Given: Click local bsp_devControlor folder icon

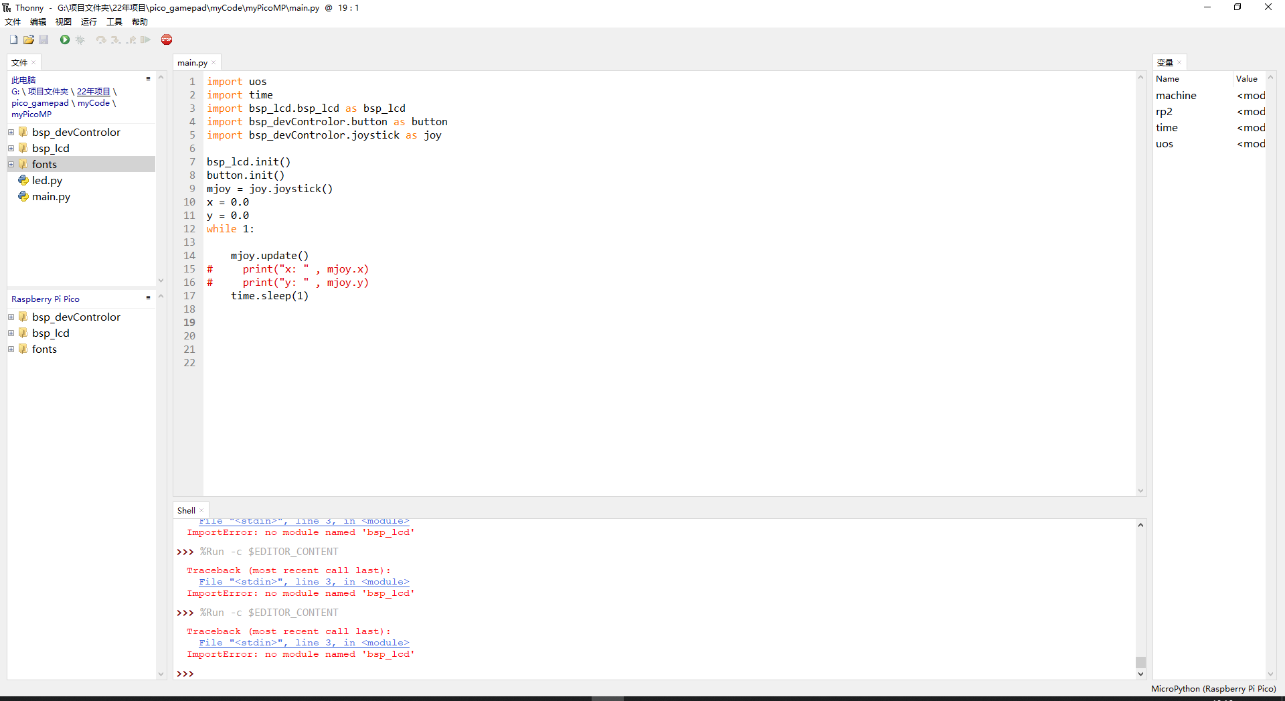Looking at the screenshot, I should click(x=23, y=133).
